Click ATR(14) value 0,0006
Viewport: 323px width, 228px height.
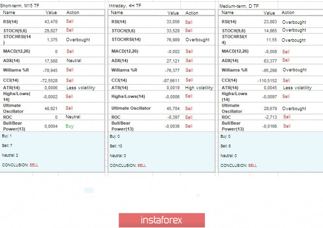[x=51, y=88]
